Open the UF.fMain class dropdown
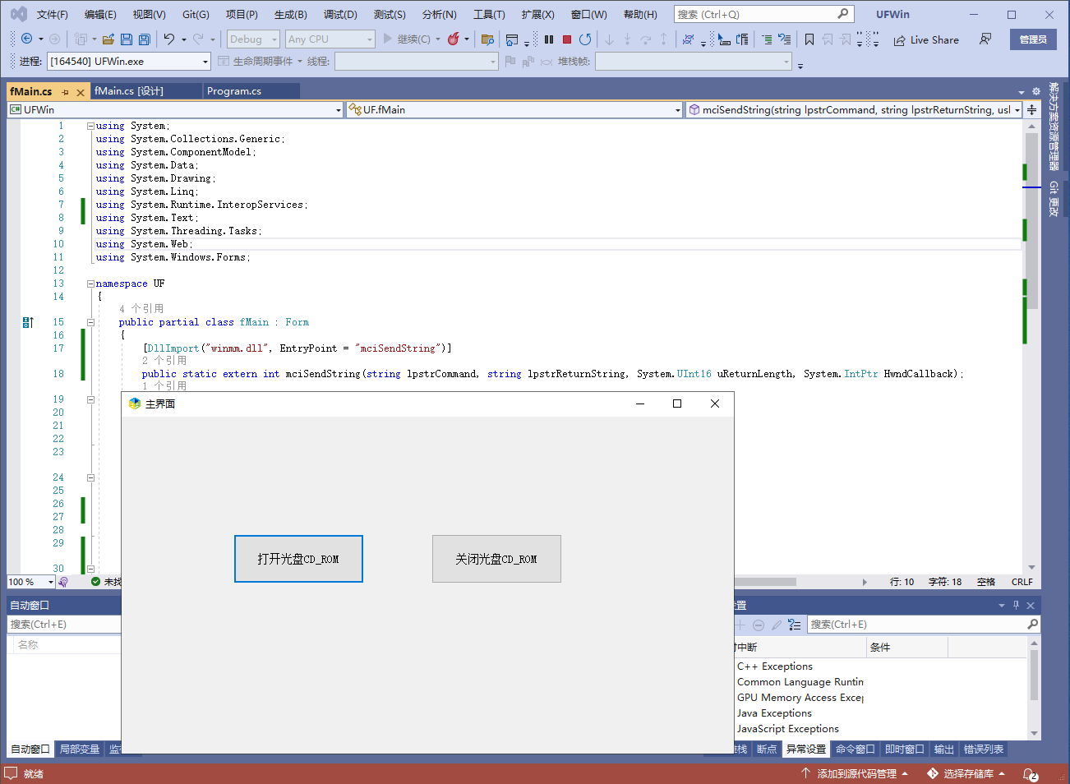Screen dimensions: 1070x784 pyautogui.click(x=514, y=109)
